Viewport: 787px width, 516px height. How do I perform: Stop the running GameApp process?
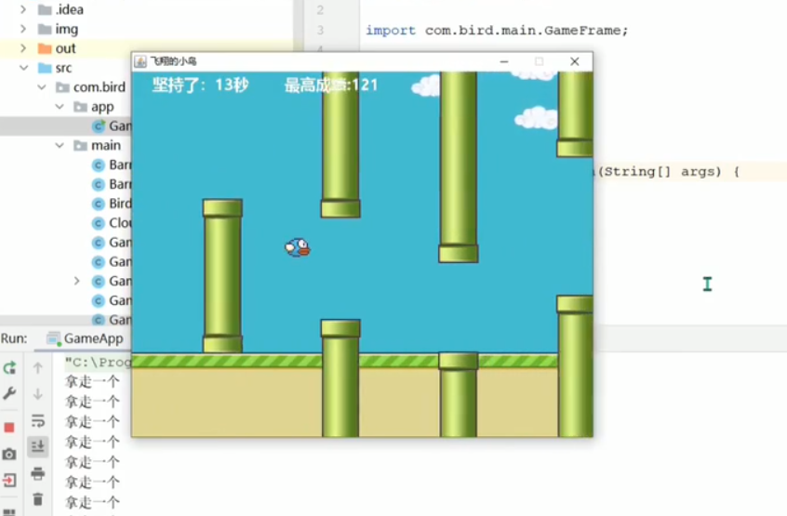(x=9, y=428)
